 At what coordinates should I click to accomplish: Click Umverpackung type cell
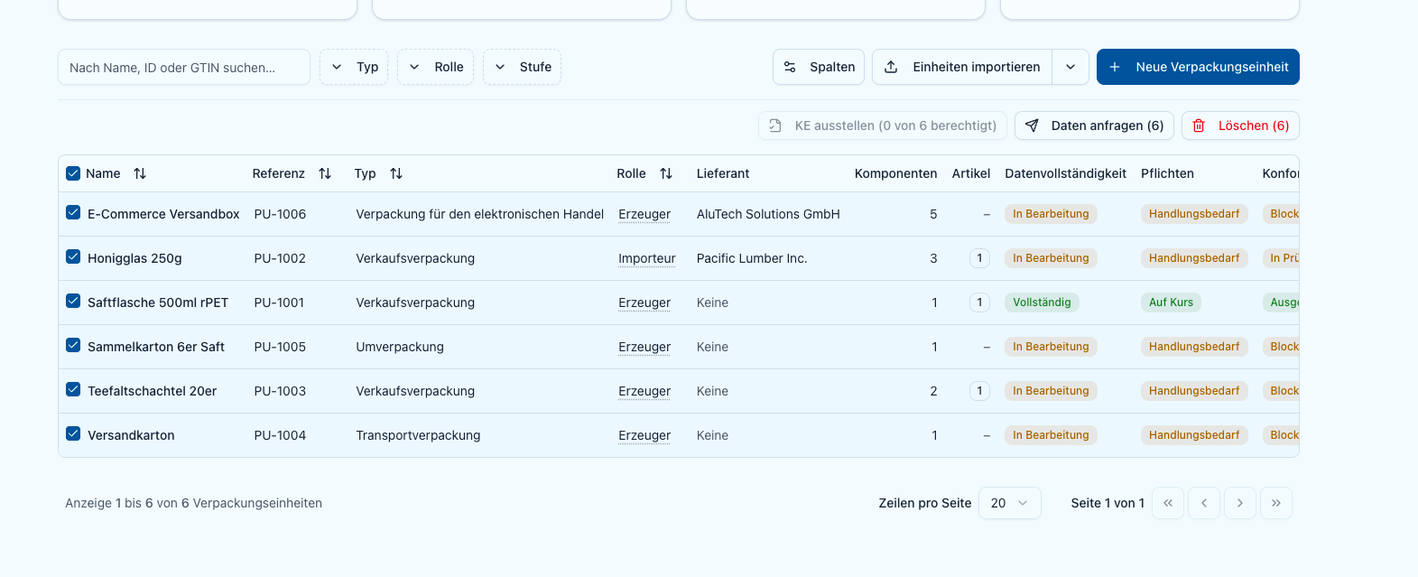[400, 347]
